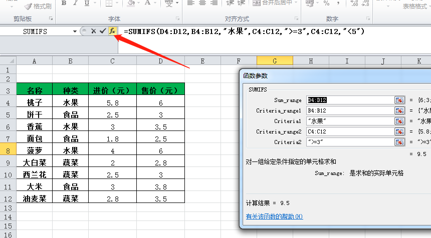This screenshot has width=431, height=238.
Task: Align text right
Action: pyautogui.click(x=214, y=3)
